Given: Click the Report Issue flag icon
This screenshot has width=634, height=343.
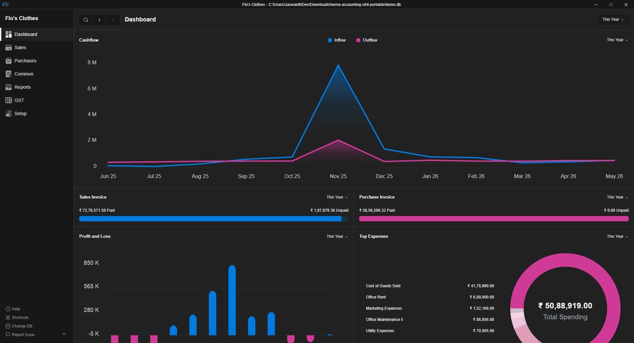Looking at the screenshot, I should tap(7, 335).
